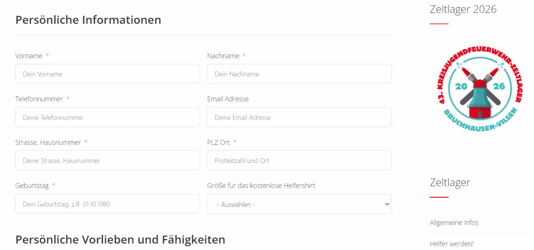Open the Helfer werden! sidebar link

tap(452, 244)
